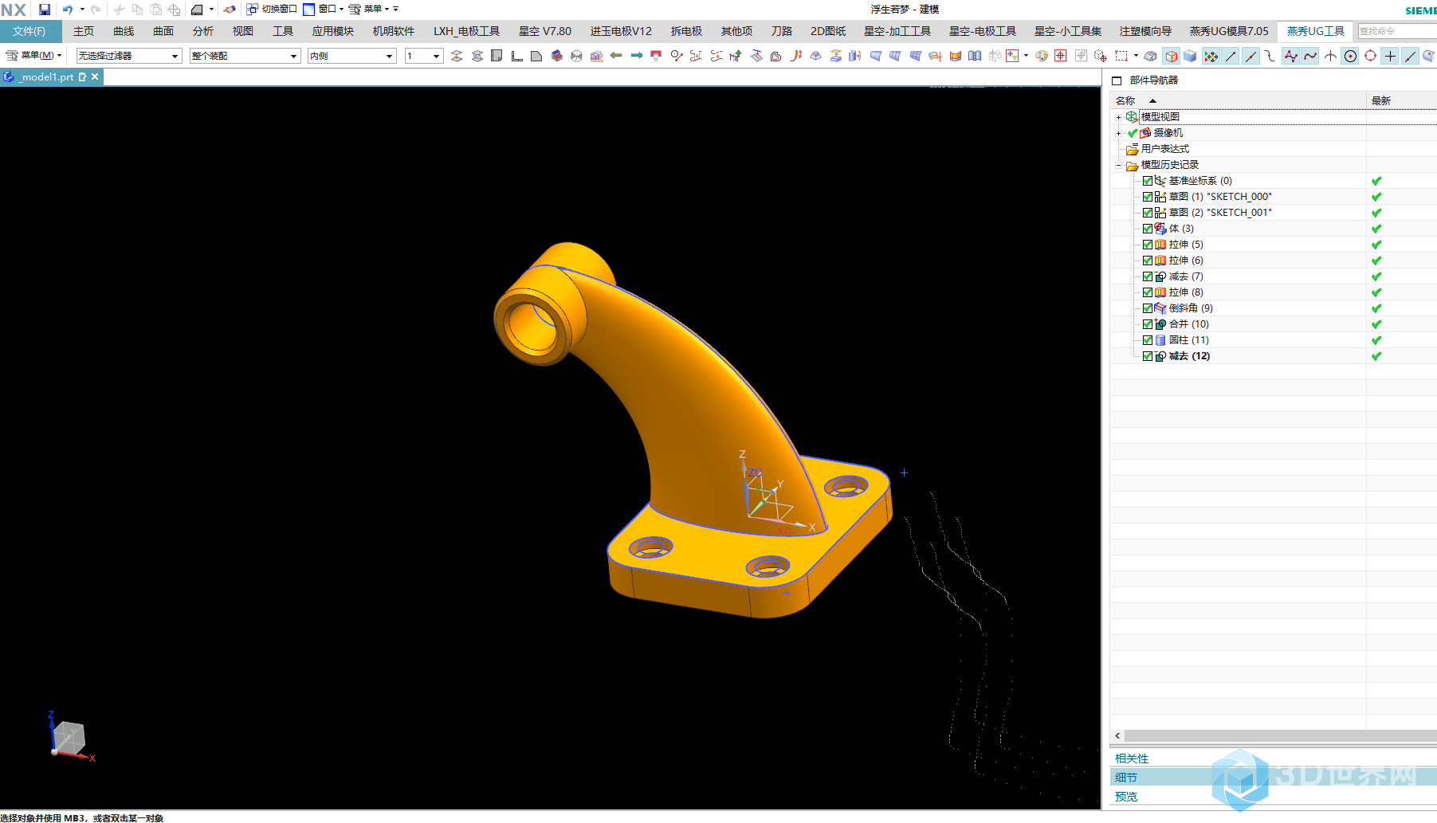Open the 无选择过滤器 selection filter dropdown
Viewport: 1437px width, 823px height.
pyautogui.click(x=129, y=56)
